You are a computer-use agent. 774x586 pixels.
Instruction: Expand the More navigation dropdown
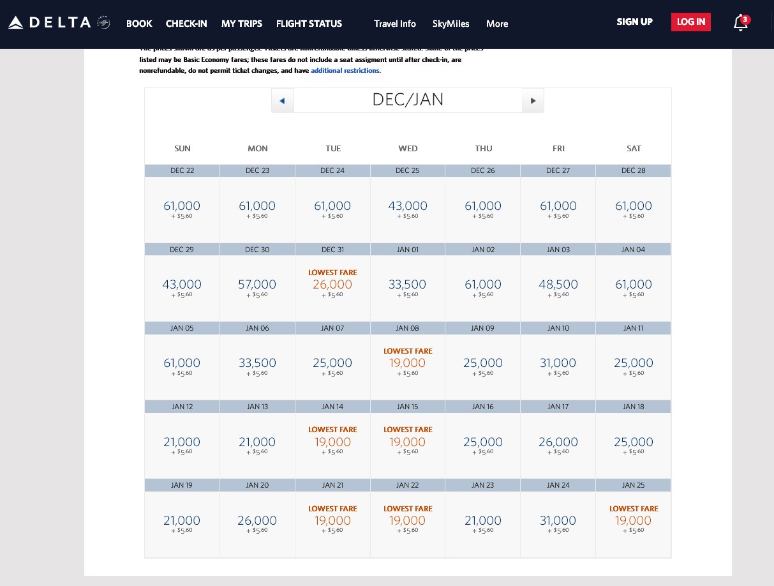[x=497, y=24]
